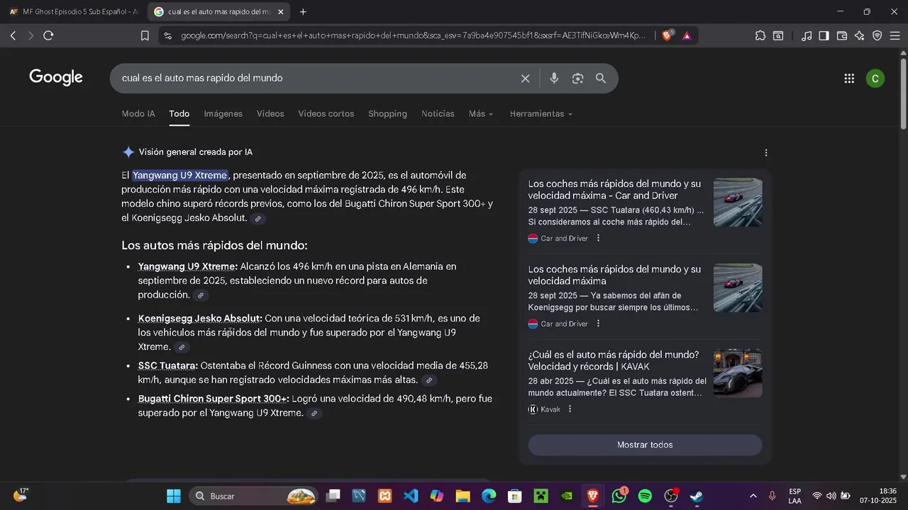Click the Brave Shields lion icon
The height and width of the screenshot is (510, 908).
point(667,35)
